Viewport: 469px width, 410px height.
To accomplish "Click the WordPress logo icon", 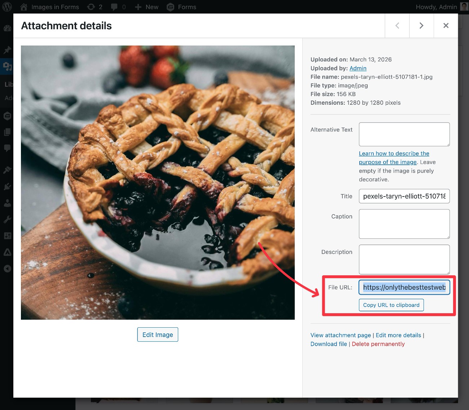I will [x=7, y=7].
